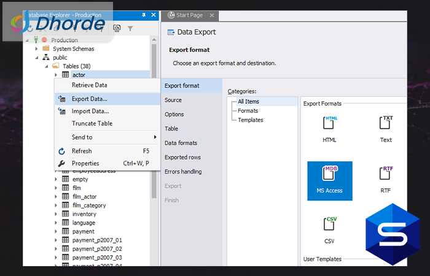The image size is (430, 276).
Task: Click Truncate Table menu entry
Action: point(92,123)
